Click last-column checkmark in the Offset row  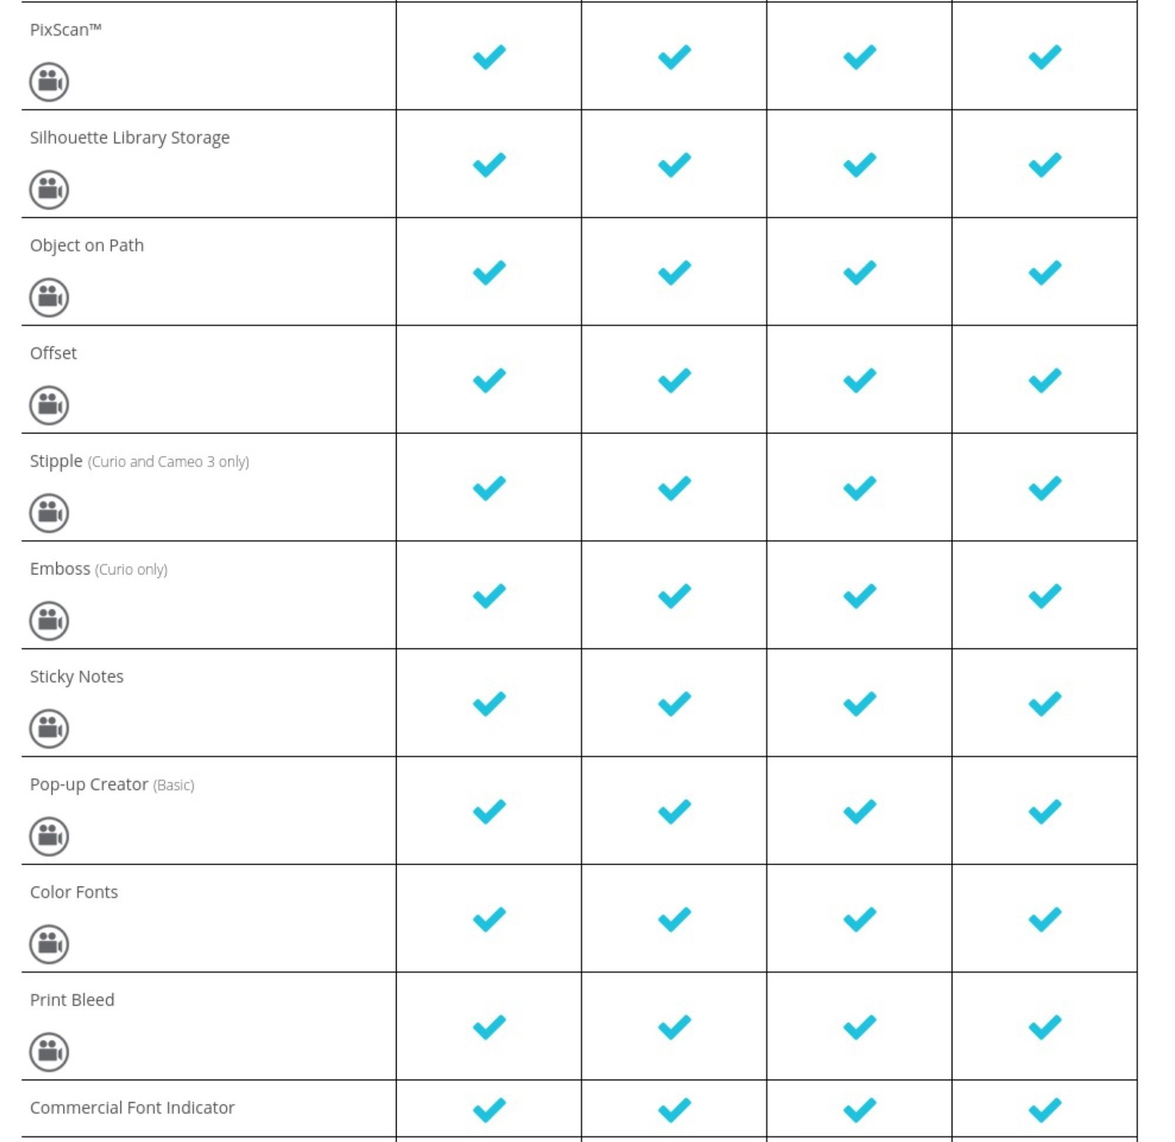(1045, 380)
